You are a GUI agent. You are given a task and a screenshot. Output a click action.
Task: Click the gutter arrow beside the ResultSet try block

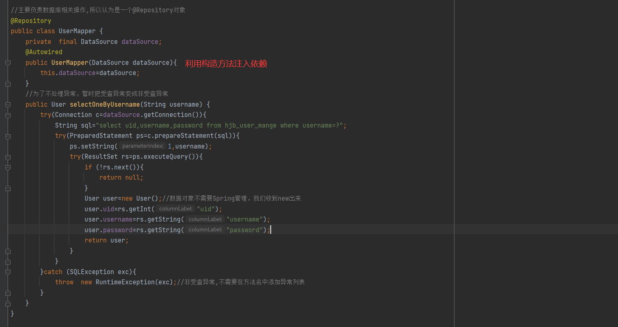(x=7, y=157)
